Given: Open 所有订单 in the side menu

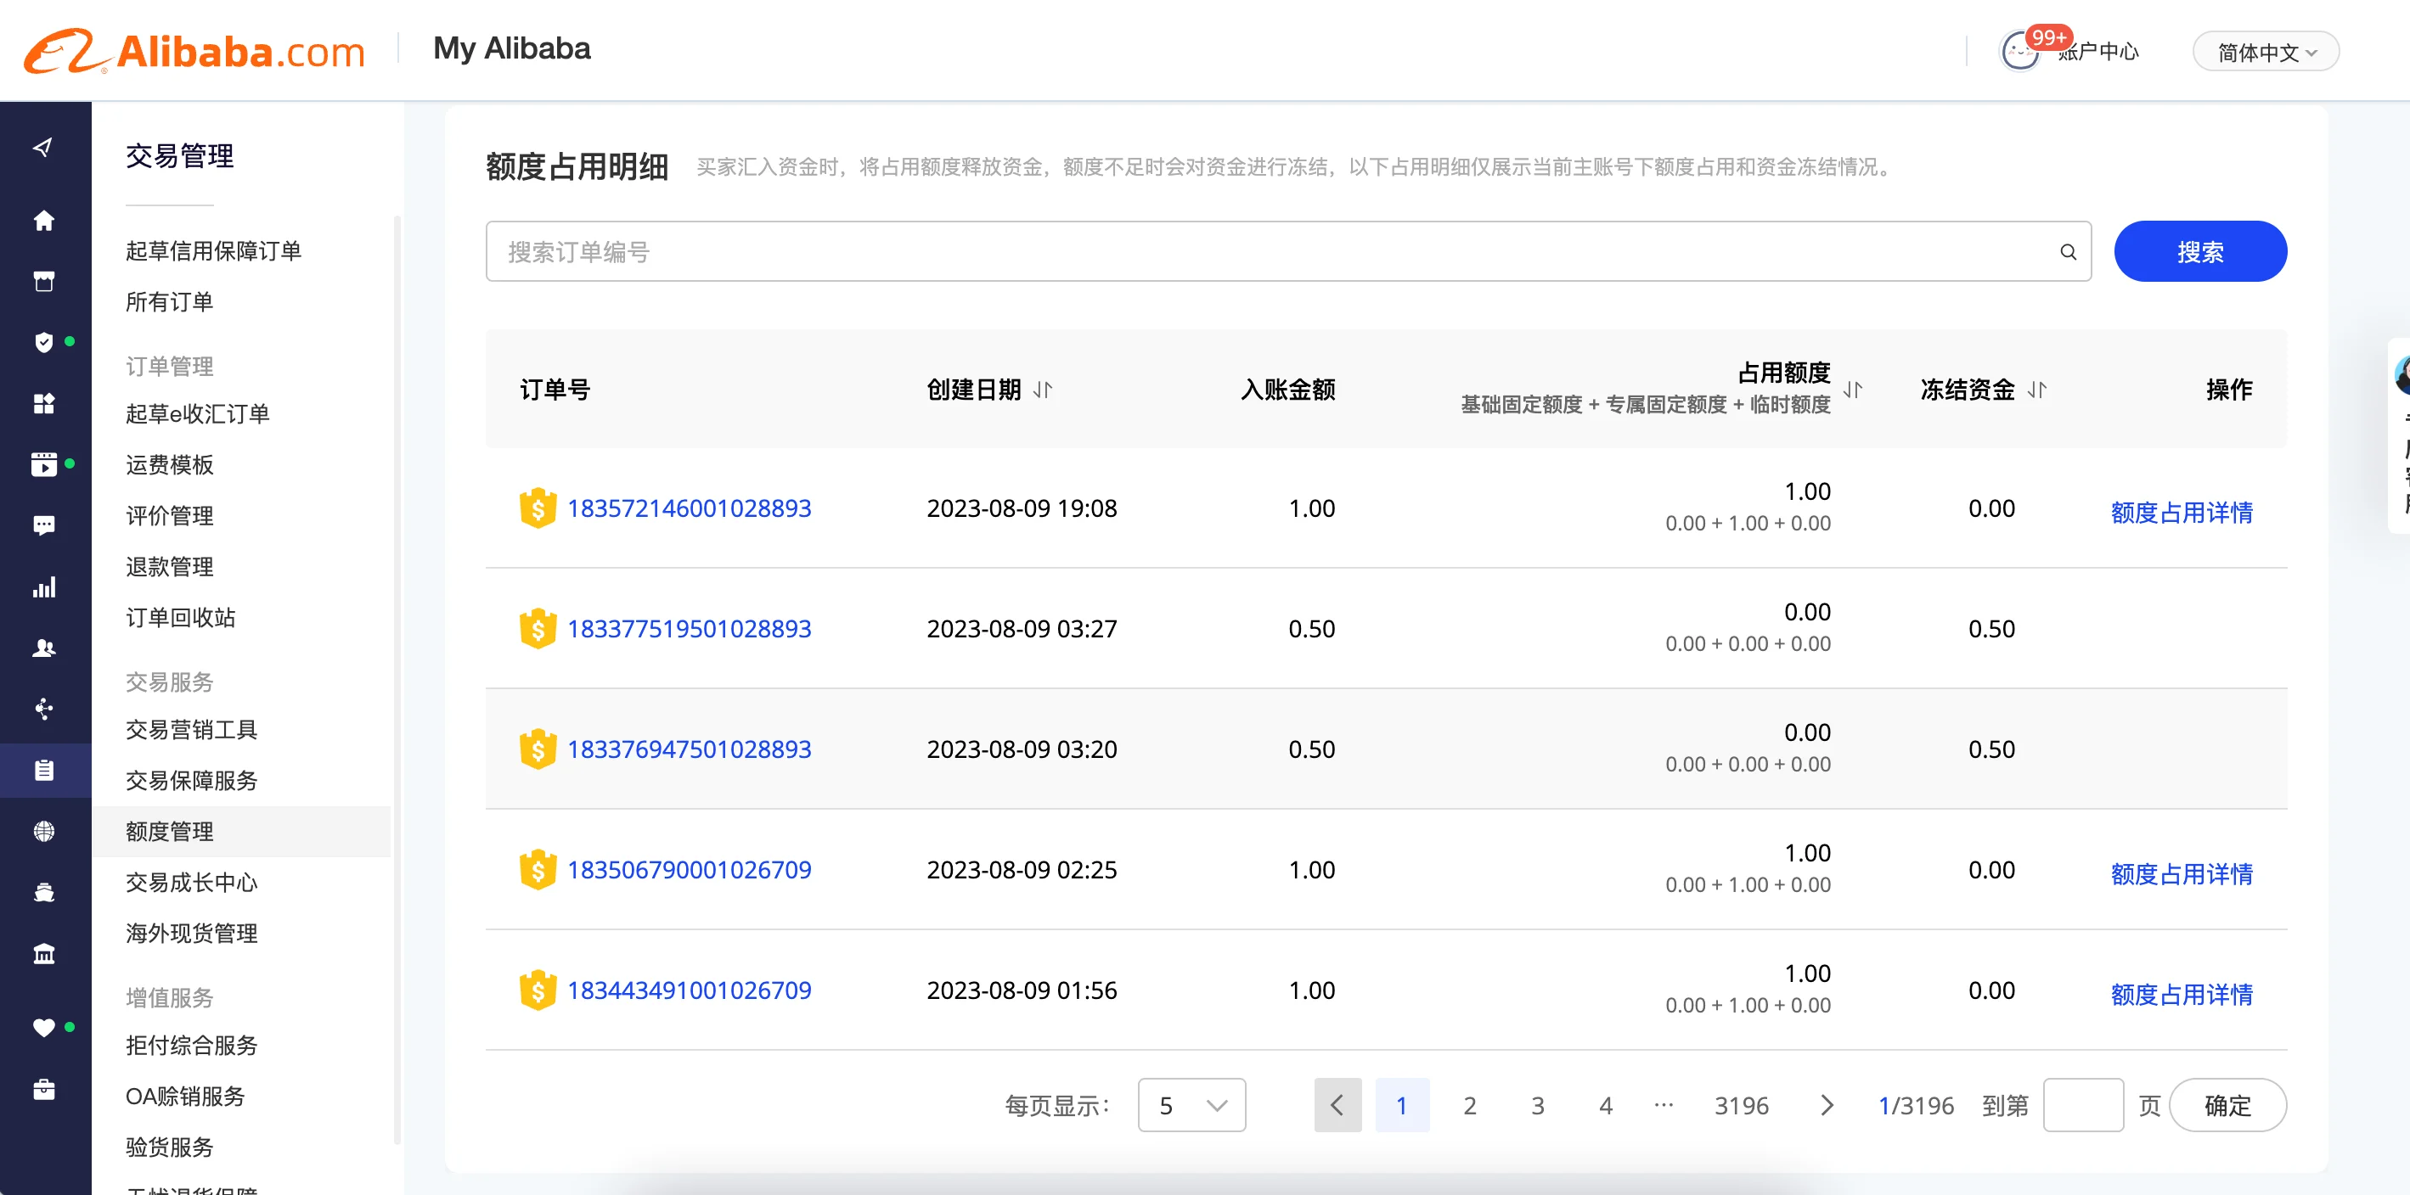Looking at the screenshot, I should (169, 302).
